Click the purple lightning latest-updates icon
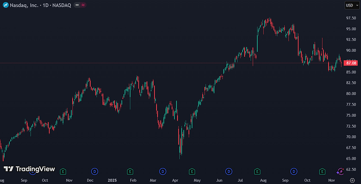361x184 pixels. pyautogui.click(x=340, y=171)
